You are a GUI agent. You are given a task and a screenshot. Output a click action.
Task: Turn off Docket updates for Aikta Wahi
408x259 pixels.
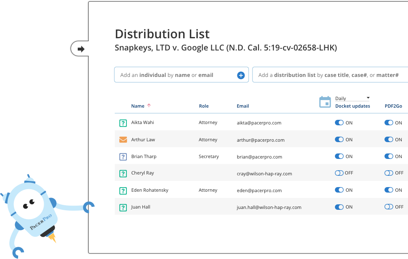(340, 123)
